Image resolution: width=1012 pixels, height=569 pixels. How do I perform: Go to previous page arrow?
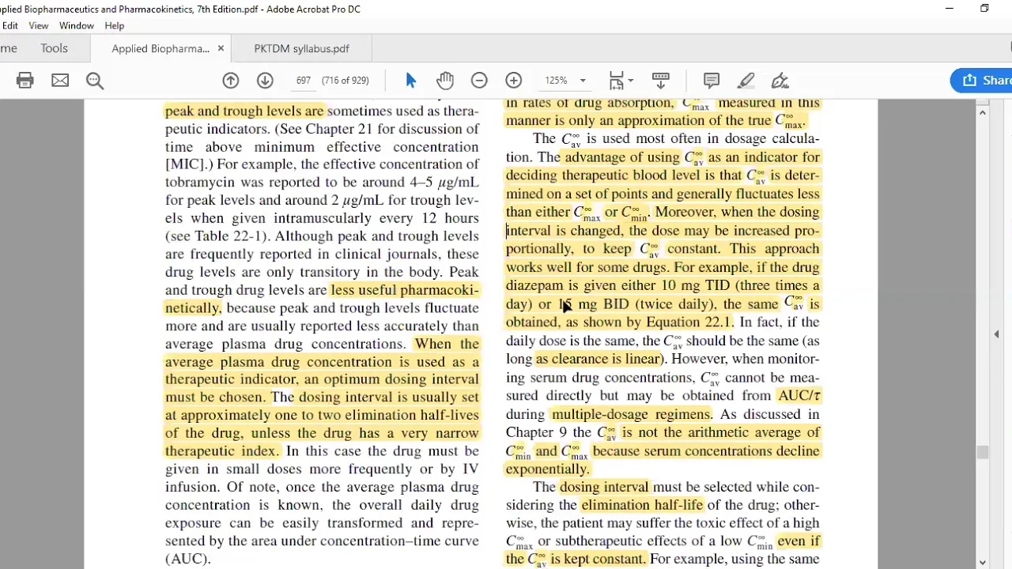[230, 81]
